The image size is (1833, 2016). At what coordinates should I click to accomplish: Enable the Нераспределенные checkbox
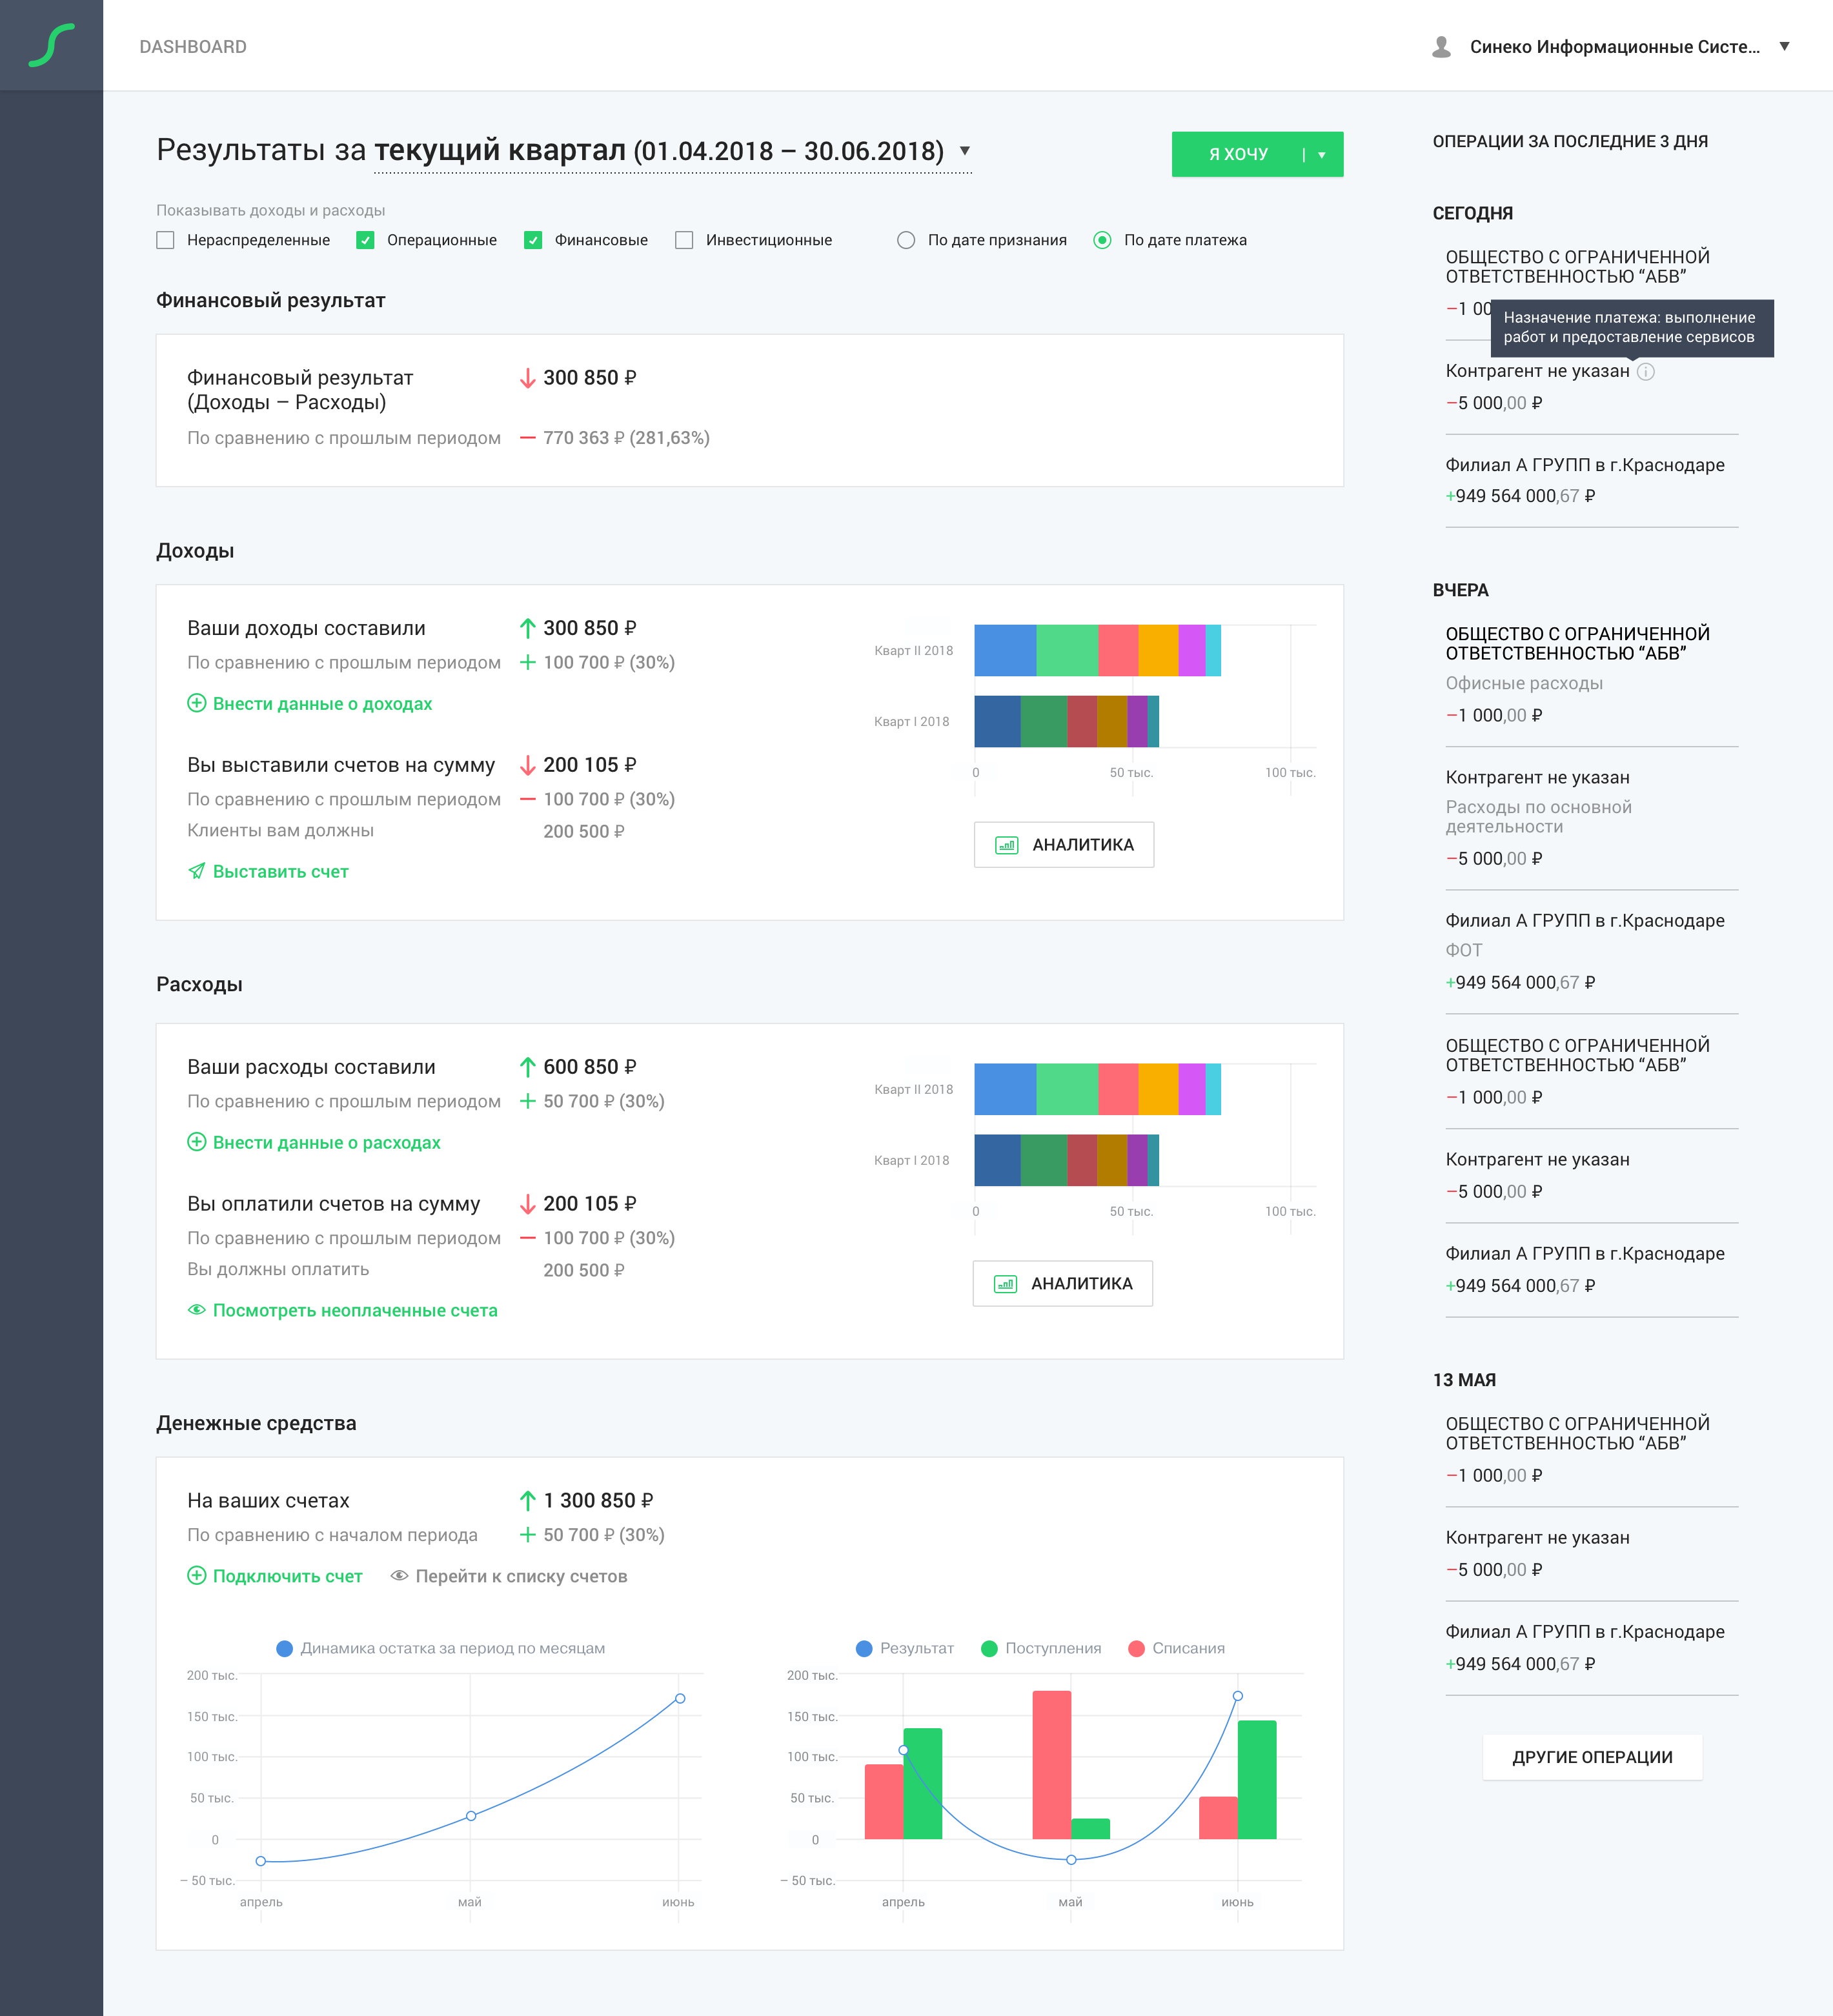pos(166,240)
